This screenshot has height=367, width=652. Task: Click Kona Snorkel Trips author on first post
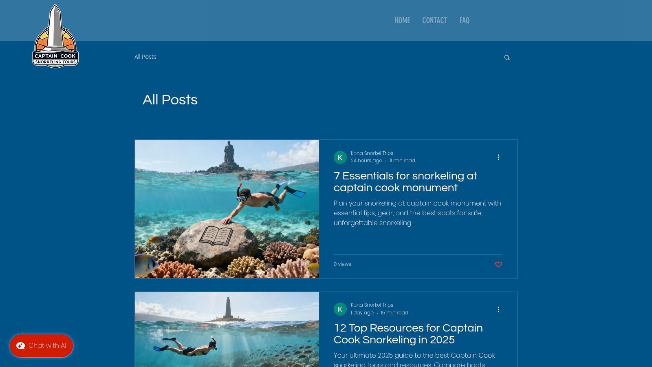[x=372, y=153]
